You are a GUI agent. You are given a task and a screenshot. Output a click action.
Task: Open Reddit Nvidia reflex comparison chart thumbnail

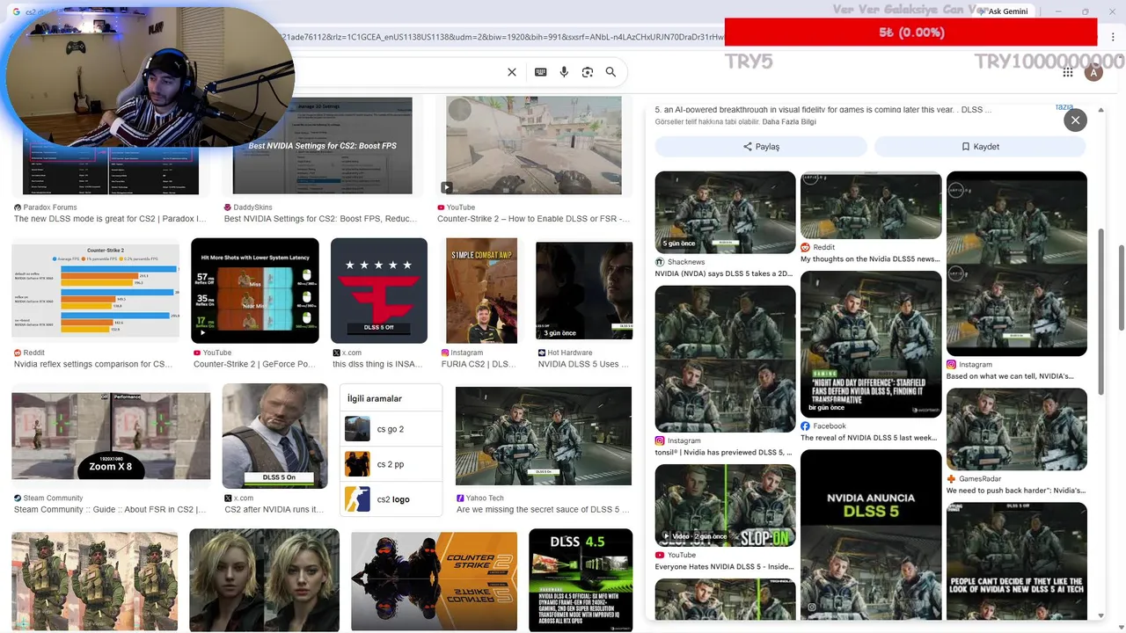[95, 291]
